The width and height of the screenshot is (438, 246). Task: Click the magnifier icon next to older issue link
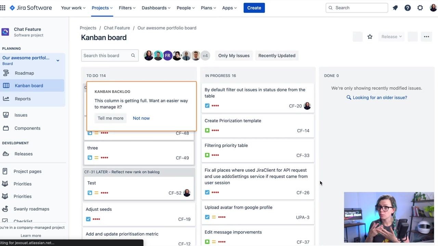coord(349,97)
